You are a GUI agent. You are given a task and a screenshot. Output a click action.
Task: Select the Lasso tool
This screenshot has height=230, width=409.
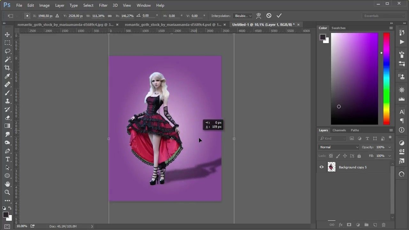coord(7,51)
